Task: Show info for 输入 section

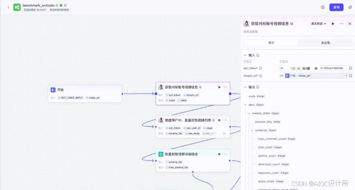Action: [x=258, y=55]
